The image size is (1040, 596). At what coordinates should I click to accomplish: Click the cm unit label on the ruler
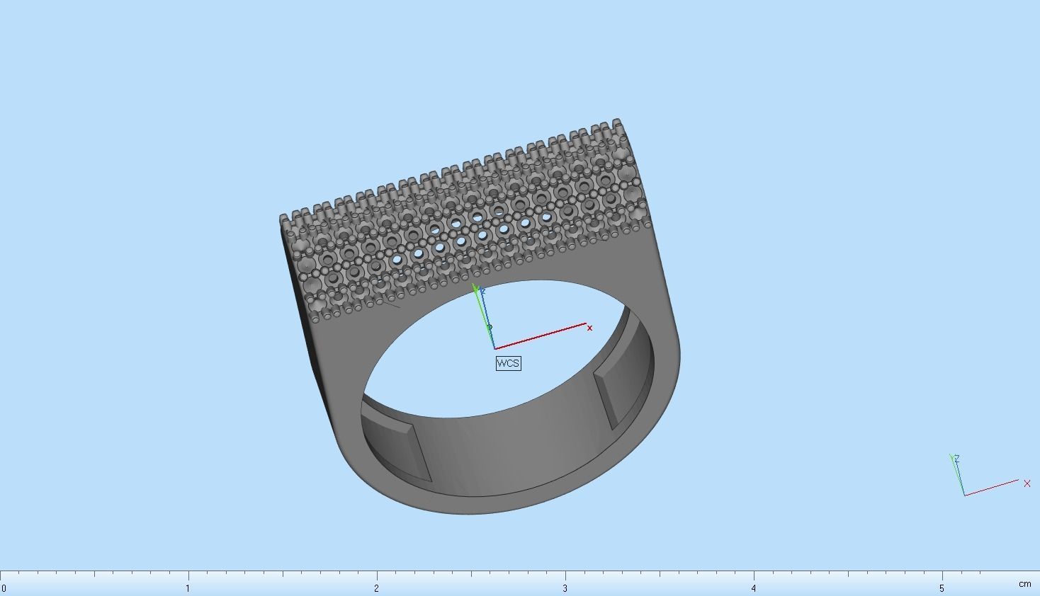pyautogui.click(x=1024, y=584)
